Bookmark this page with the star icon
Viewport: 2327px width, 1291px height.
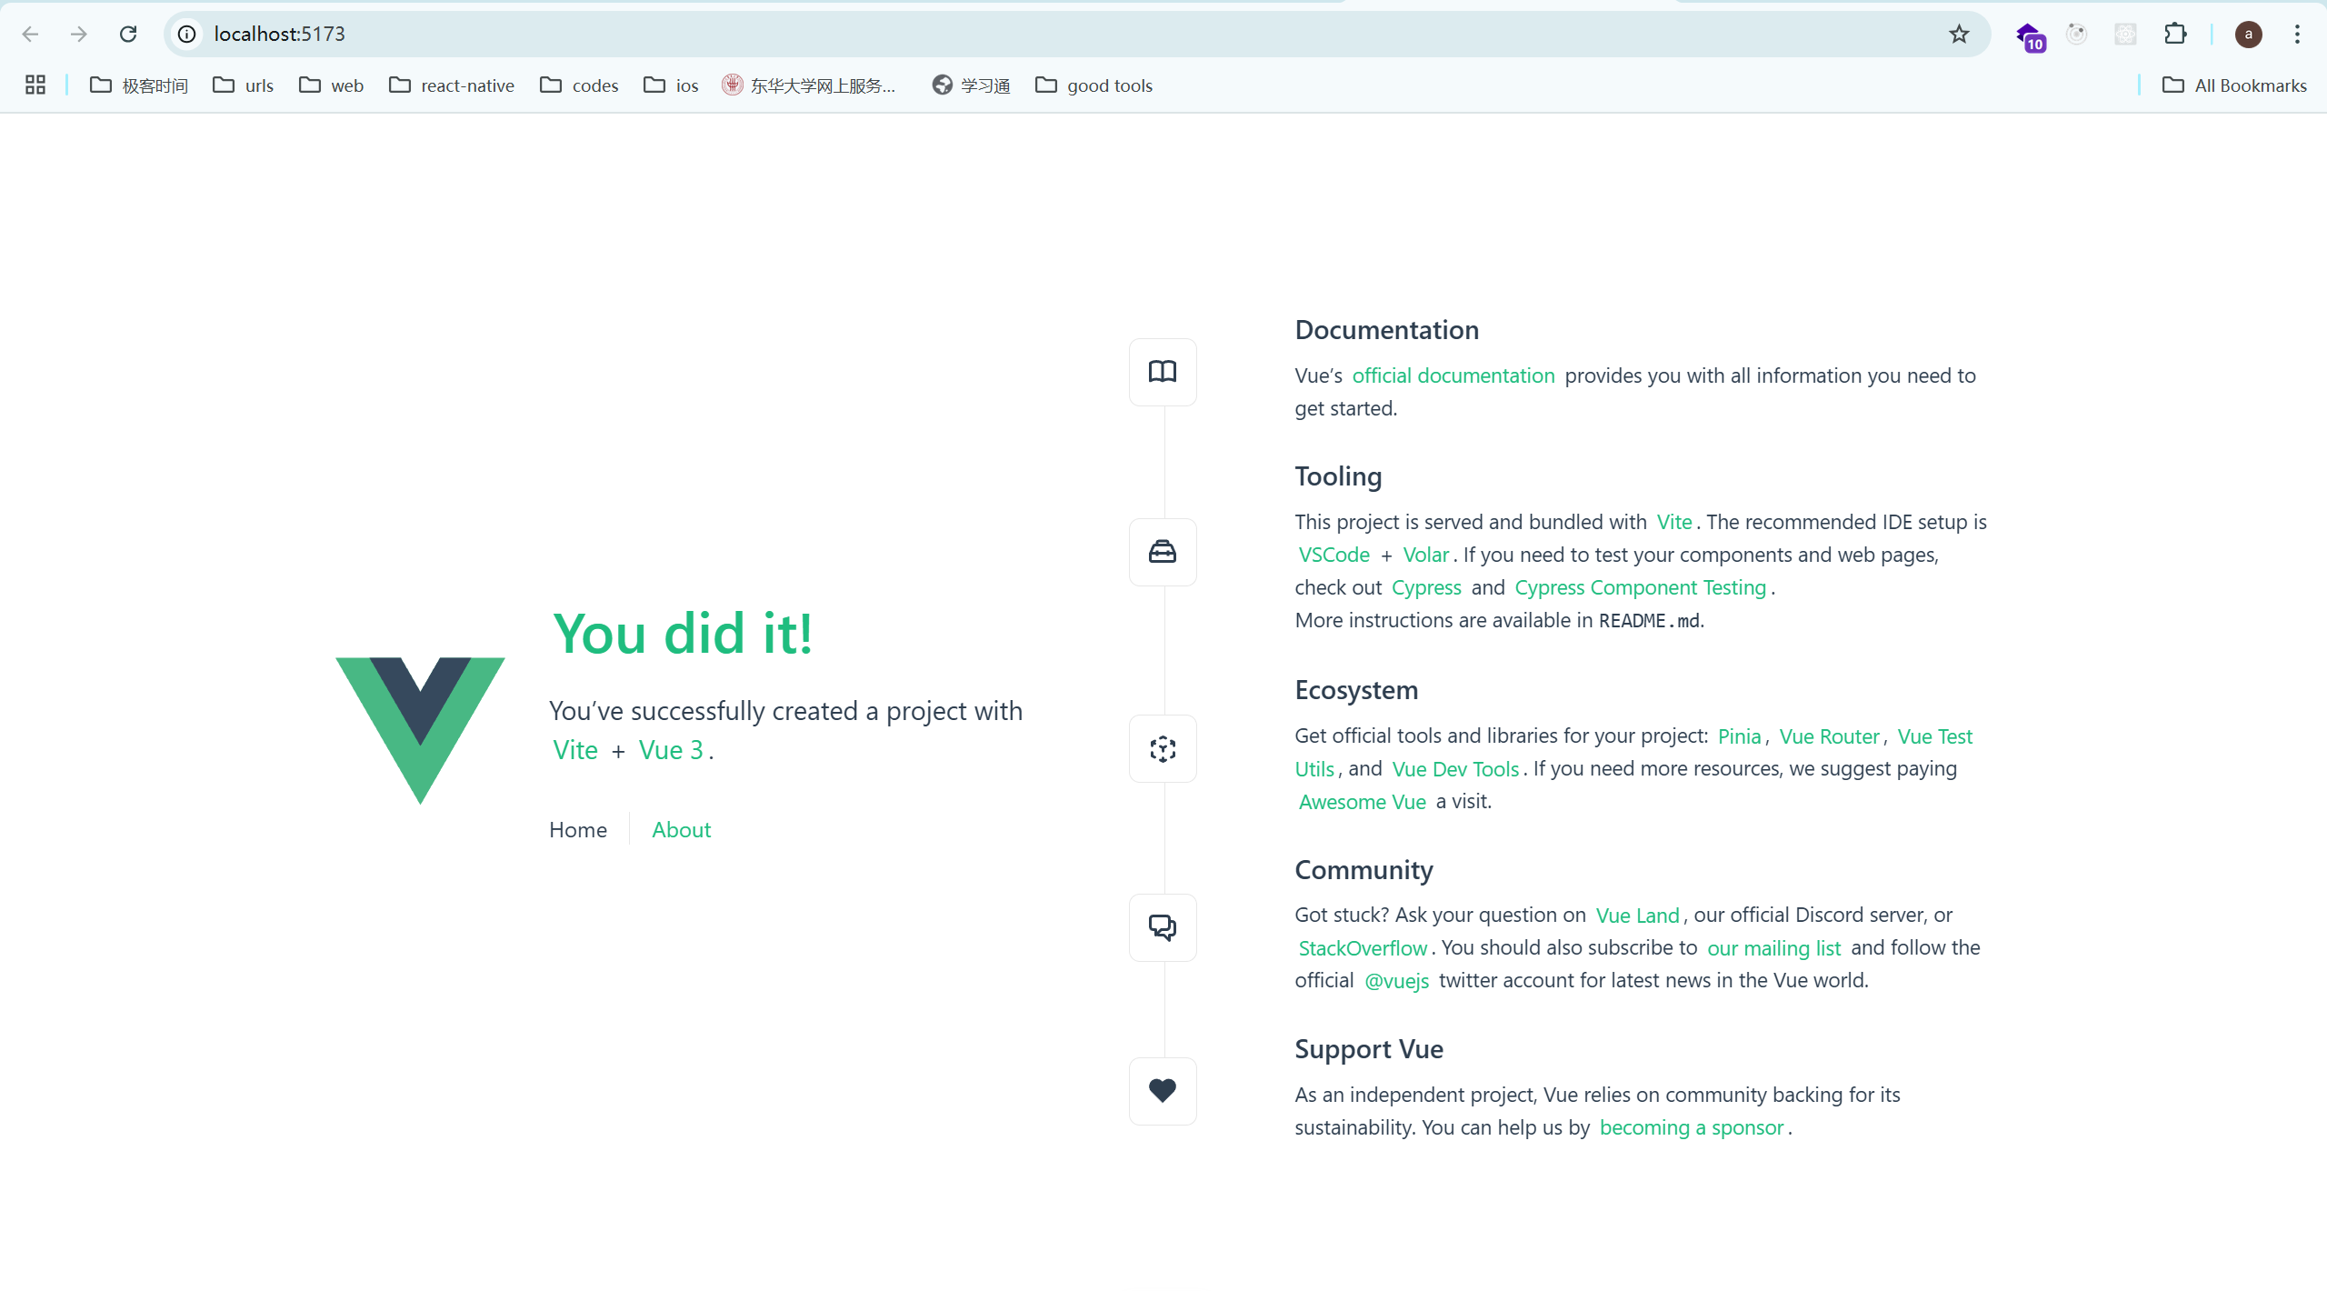pos(1959,35)
